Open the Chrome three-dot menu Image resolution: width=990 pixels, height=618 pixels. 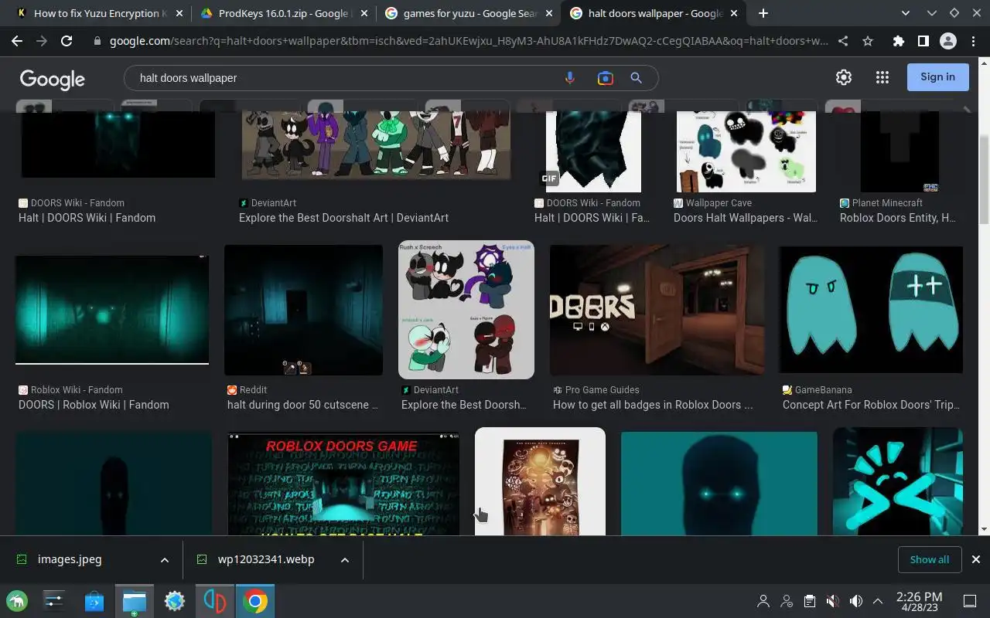[971, 41]
